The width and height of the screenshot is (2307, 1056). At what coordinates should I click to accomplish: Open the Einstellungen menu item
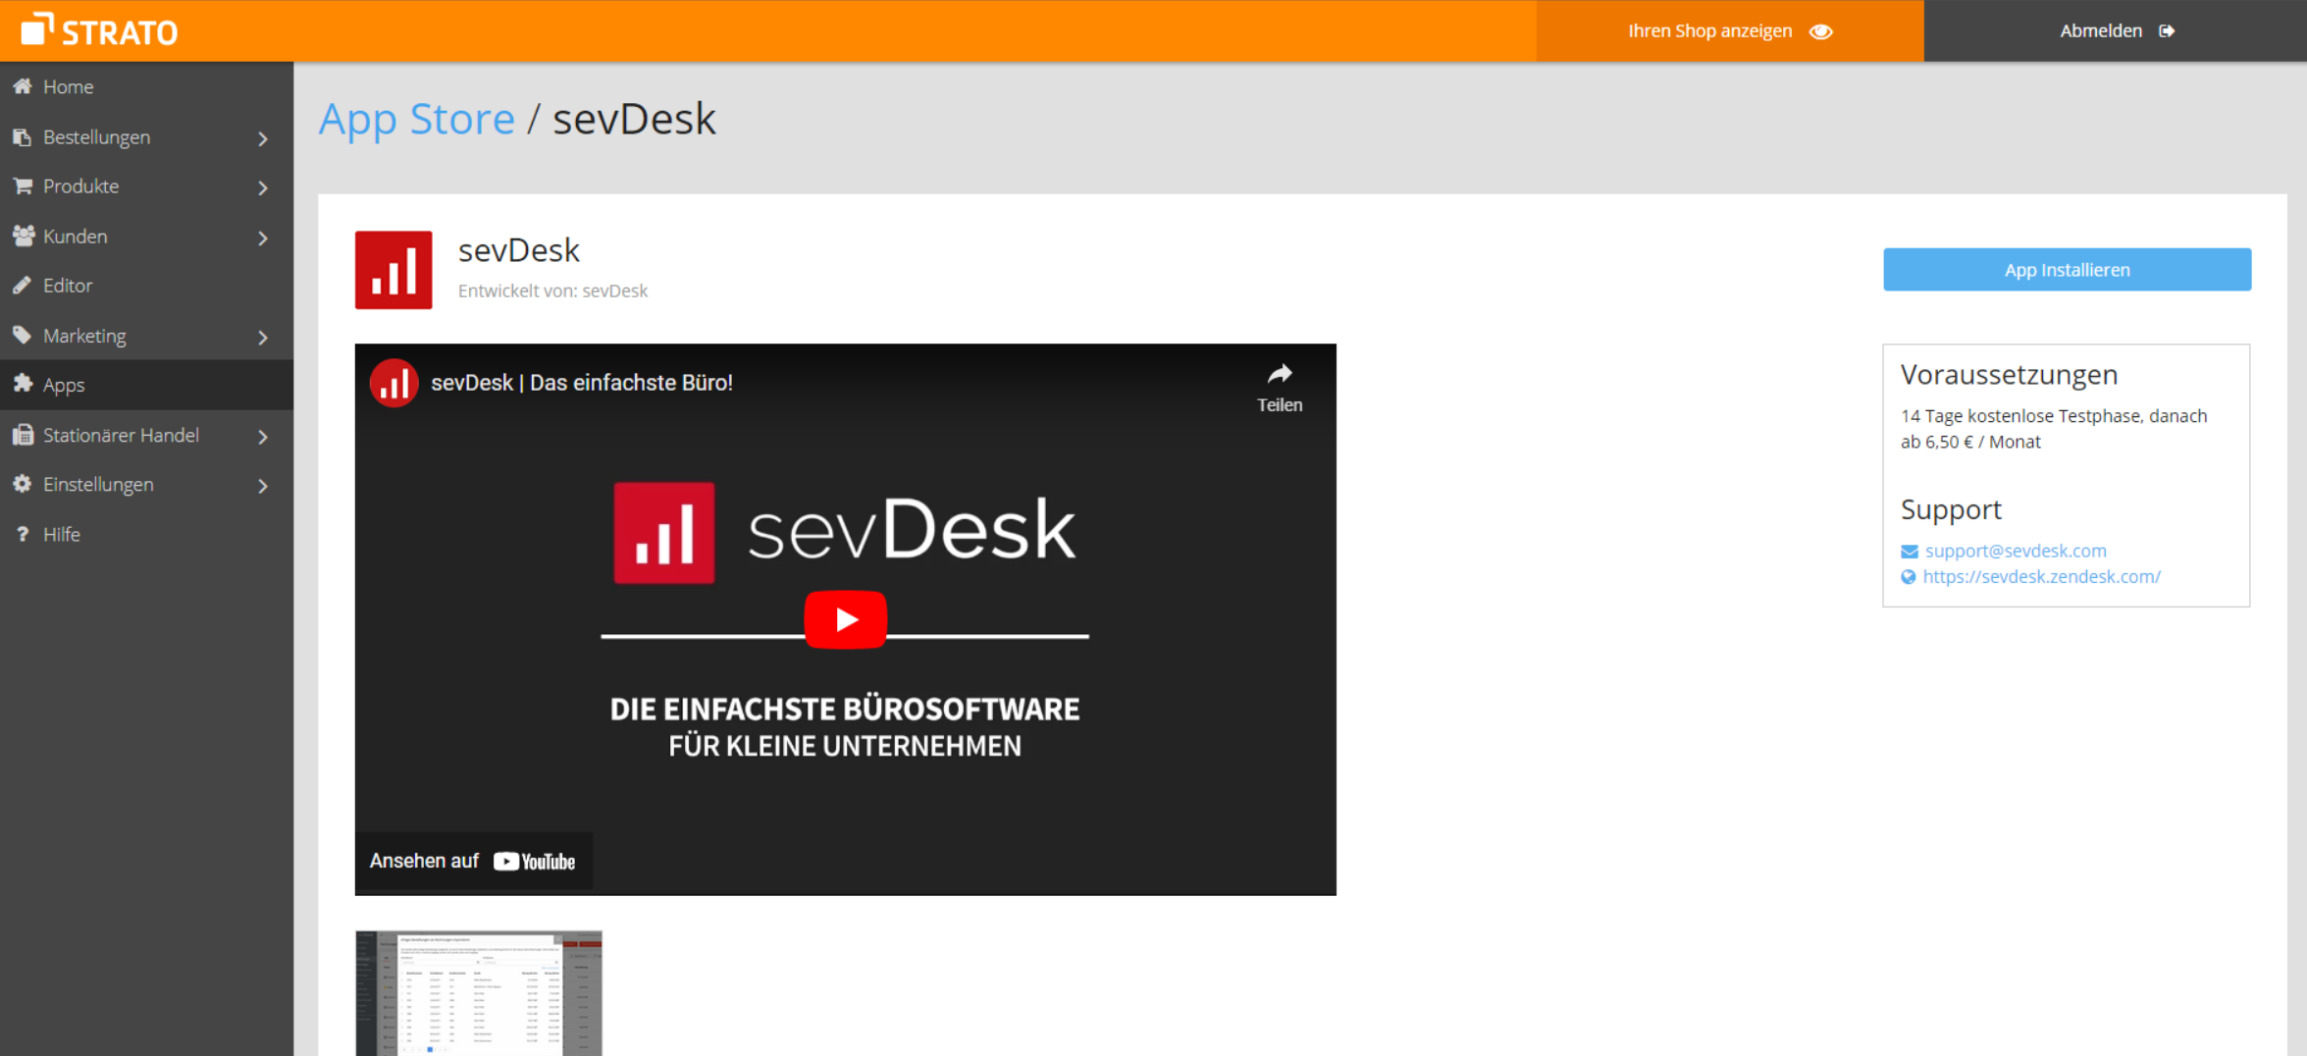(x=146, y=484)
